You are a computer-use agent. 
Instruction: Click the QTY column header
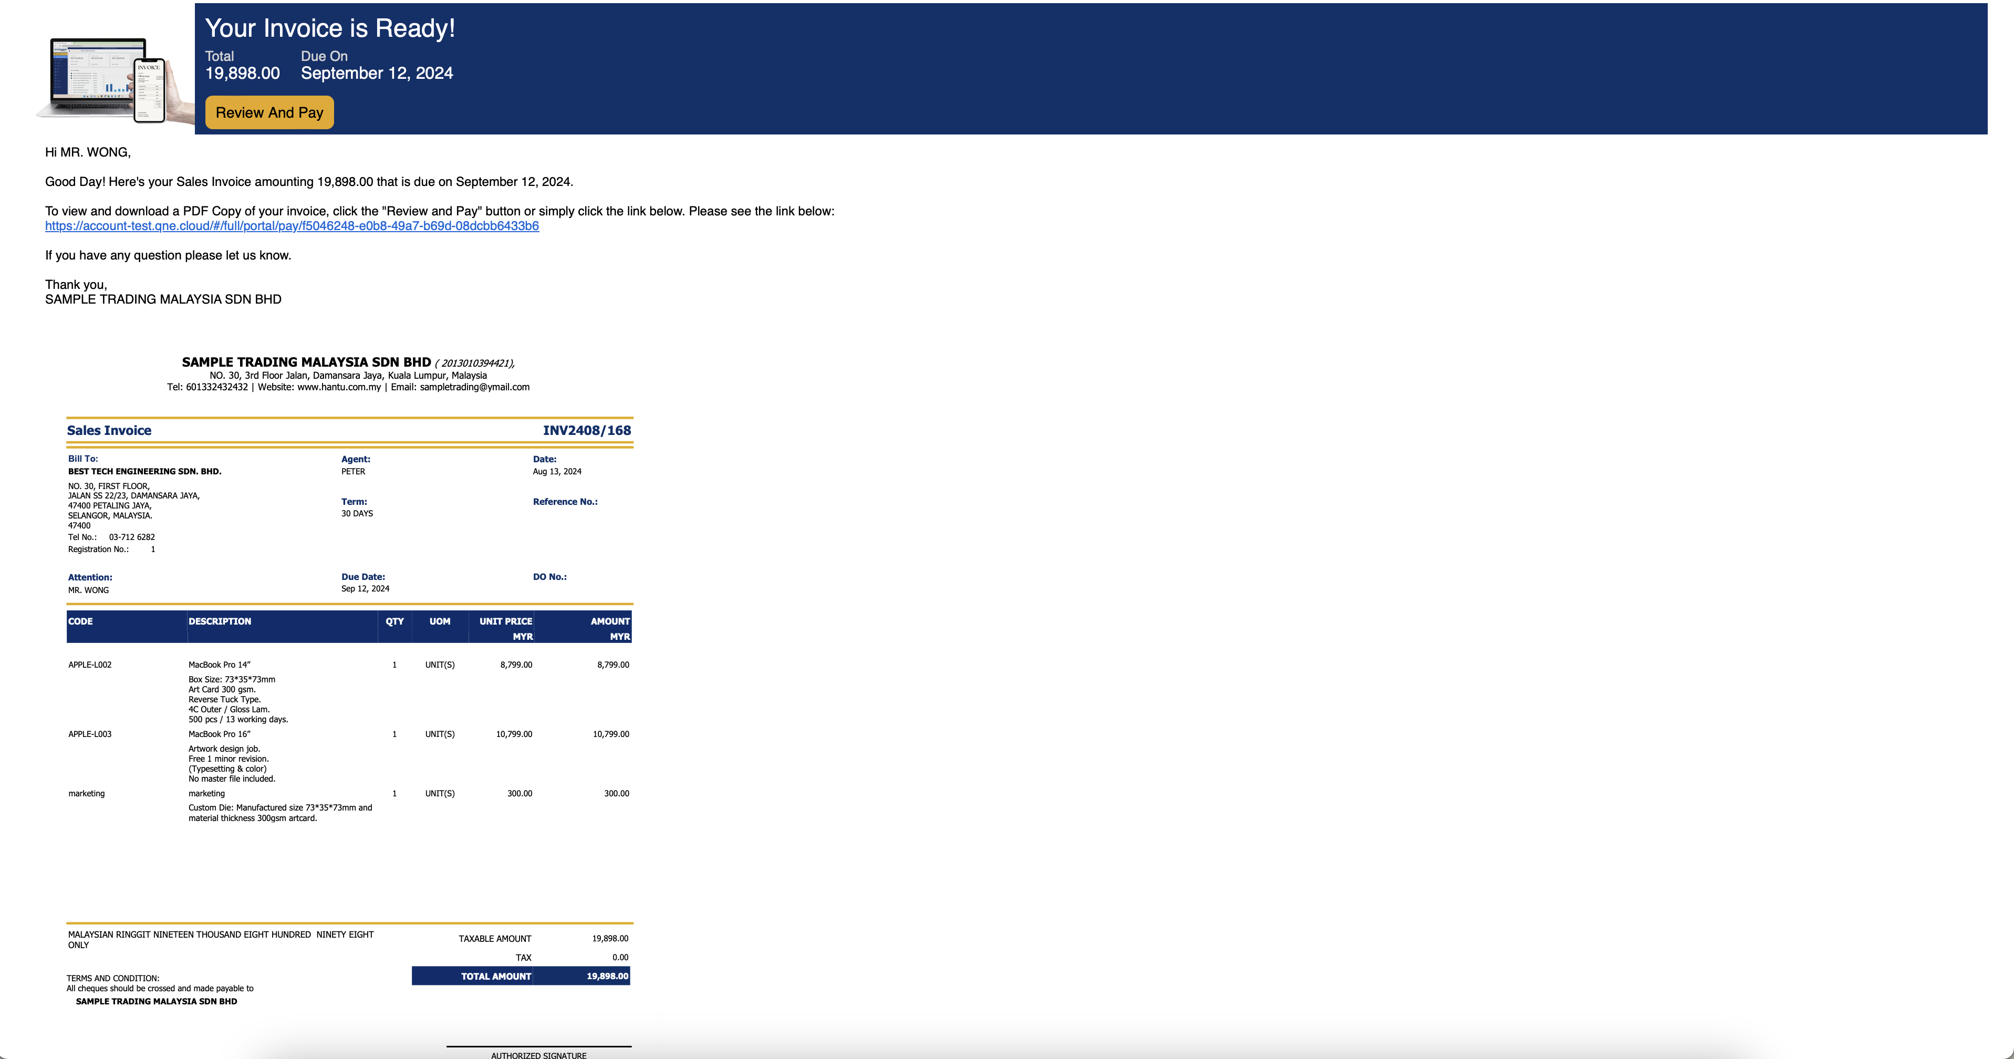[394, 621]
